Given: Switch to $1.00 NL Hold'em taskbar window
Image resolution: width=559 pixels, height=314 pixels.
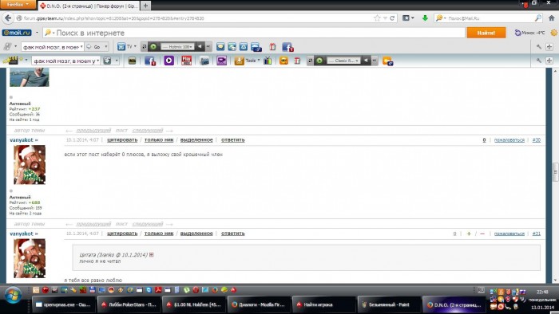Looking at the screenshot, I should 193,304.
